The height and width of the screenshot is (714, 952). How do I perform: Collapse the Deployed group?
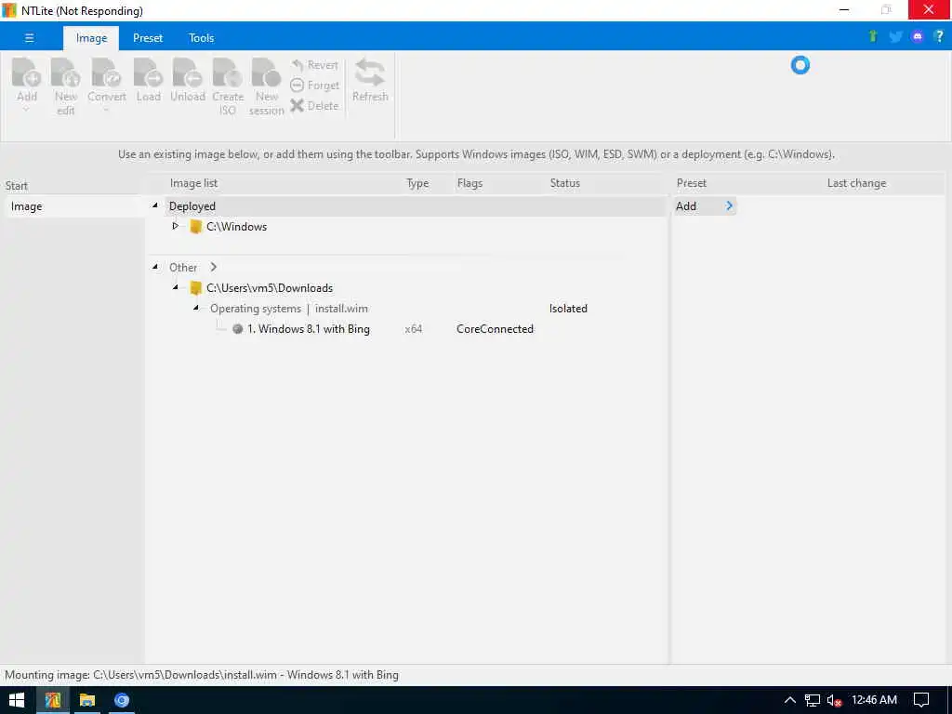click(x=155, y=205)
